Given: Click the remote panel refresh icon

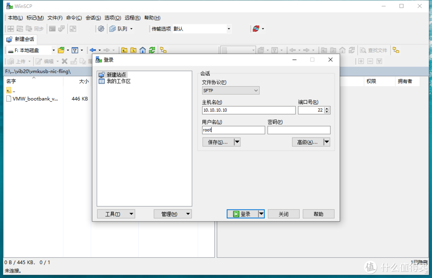Looking at the screenshot, I should [352, 50].
